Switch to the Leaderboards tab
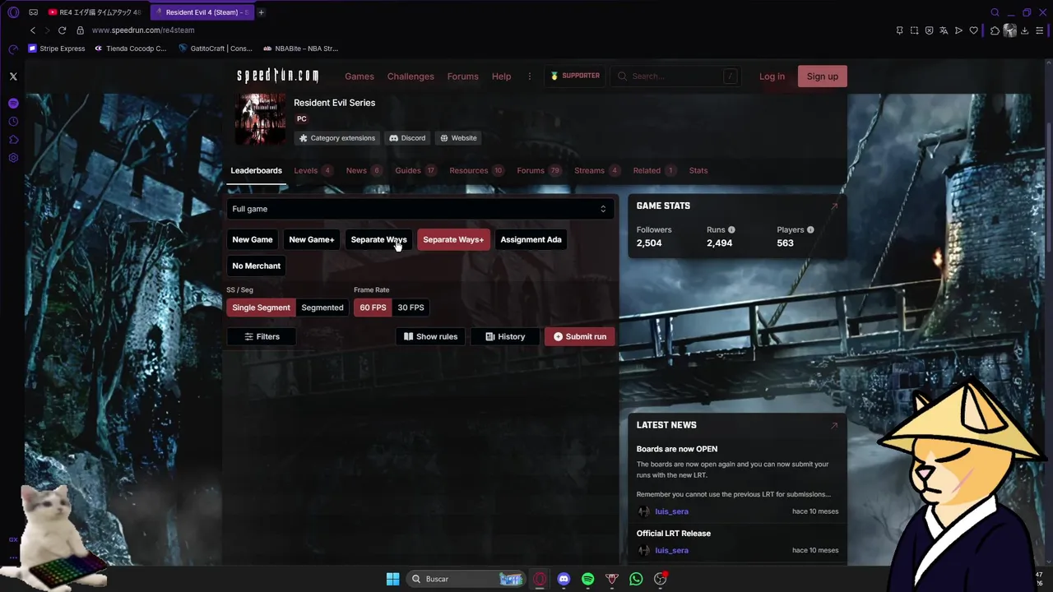Screen dimensions: 1053x592 pyautogui.click(x=256, y=170)
